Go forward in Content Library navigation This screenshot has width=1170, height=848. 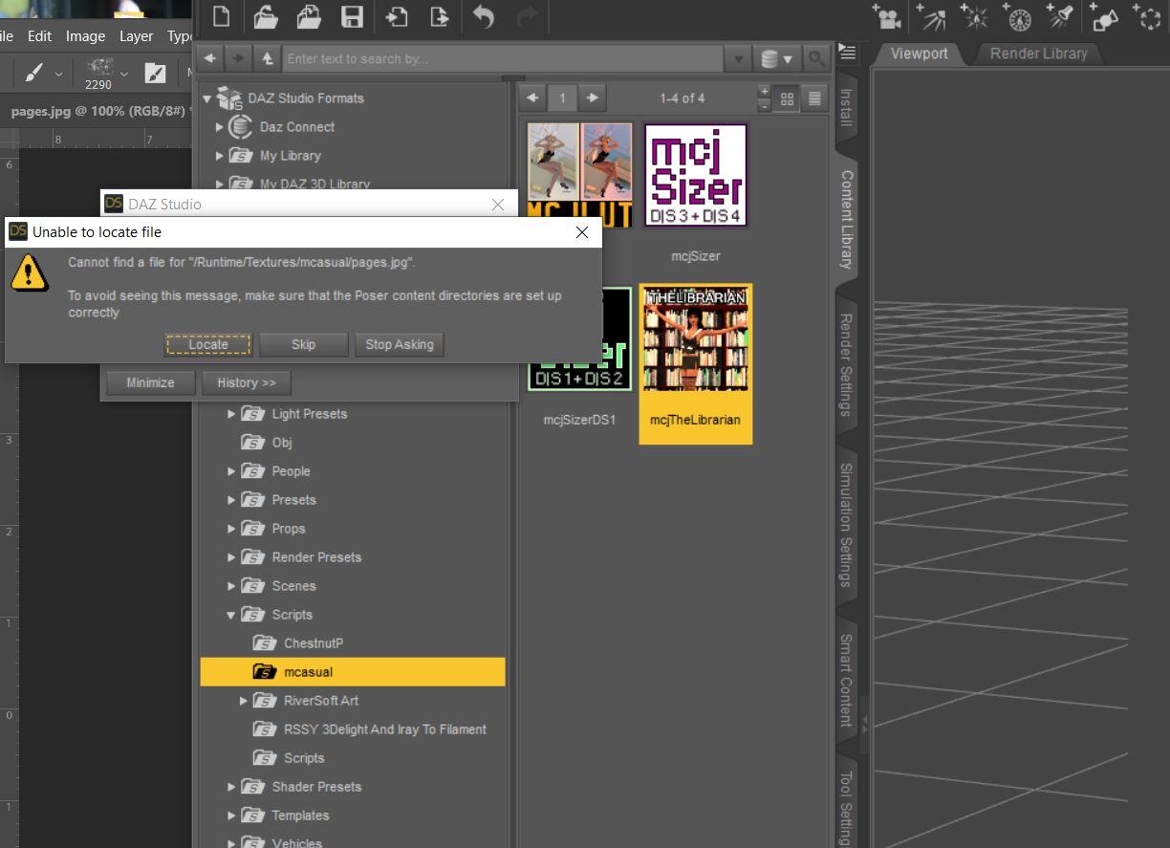point(238,58)
